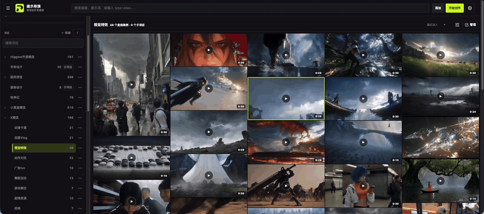This screenshot has width=484, height=214.
Task: Select the 恐怖 category
Action: [x=44, y=208]
